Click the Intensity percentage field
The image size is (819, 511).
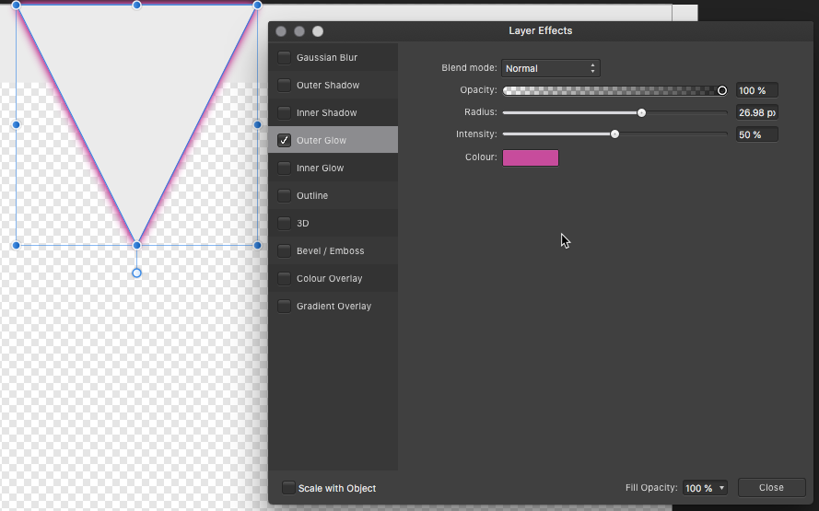pos(755,134)
